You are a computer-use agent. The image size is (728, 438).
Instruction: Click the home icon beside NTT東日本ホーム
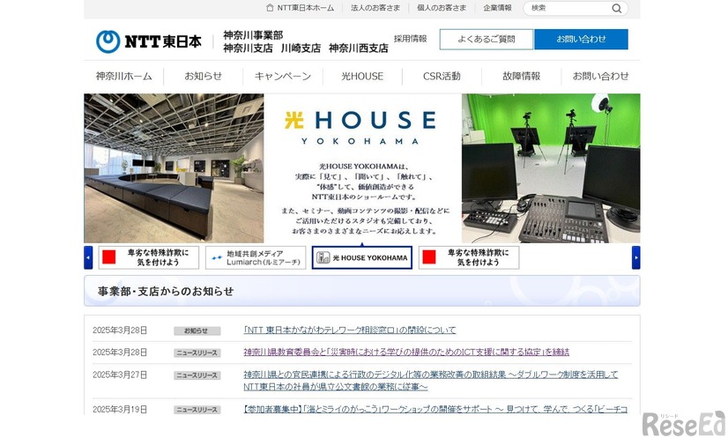(x=270, y=7)
